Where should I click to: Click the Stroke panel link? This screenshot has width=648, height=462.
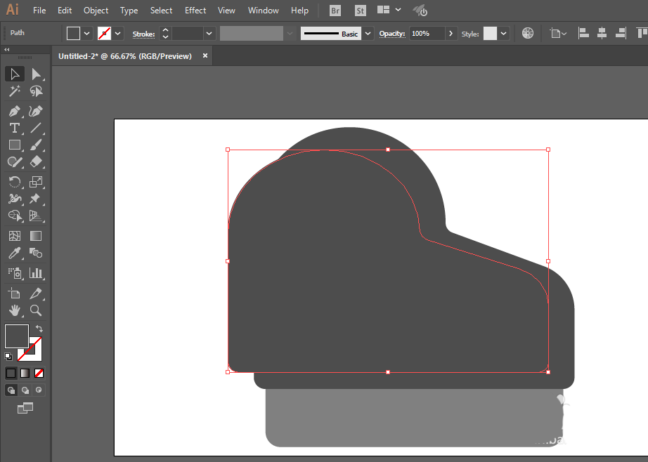click(143, 34)
